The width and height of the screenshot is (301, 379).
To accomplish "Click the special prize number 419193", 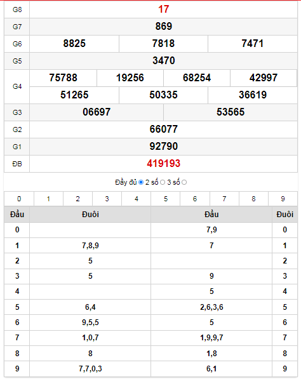I will tap(164, 164).
